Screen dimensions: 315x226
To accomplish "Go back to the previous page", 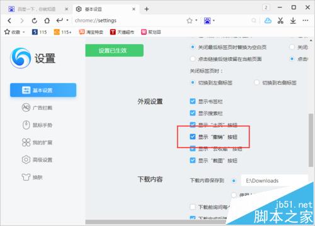I will click(9, 21).
